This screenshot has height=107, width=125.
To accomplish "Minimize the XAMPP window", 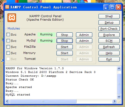I will [106, 7].
